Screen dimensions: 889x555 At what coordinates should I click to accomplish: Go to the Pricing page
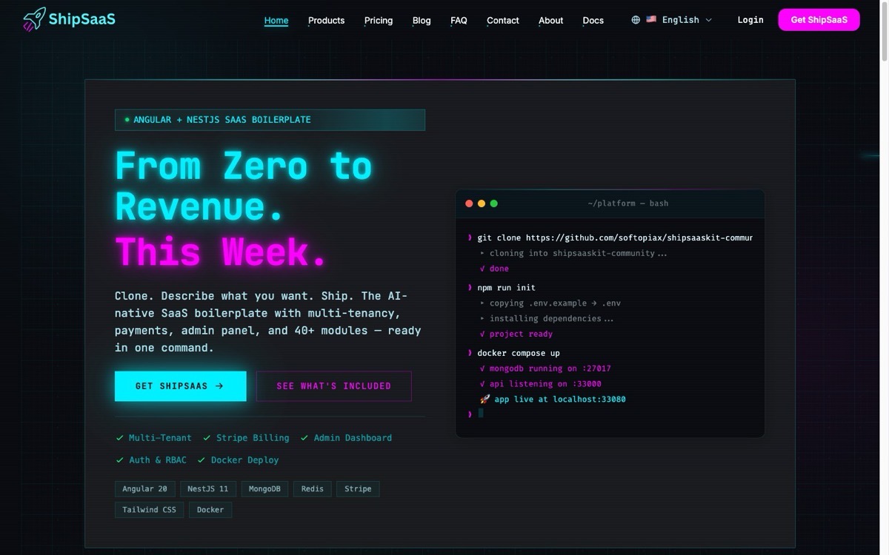(379, 20)
